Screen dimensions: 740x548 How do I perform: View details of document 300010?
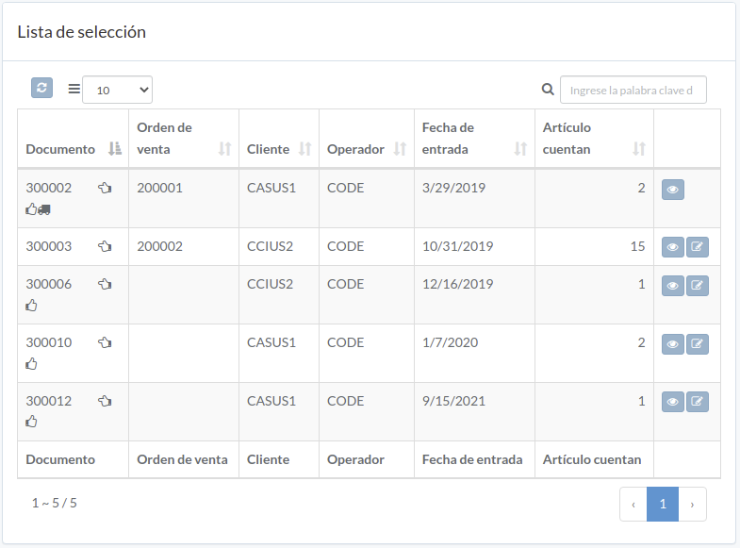[672, 344]
